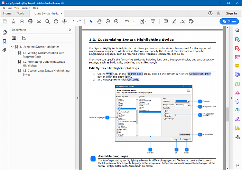Click the Zoom out minus icon
The width and height of the screenshot is (242, 170).
click(107, 21)
